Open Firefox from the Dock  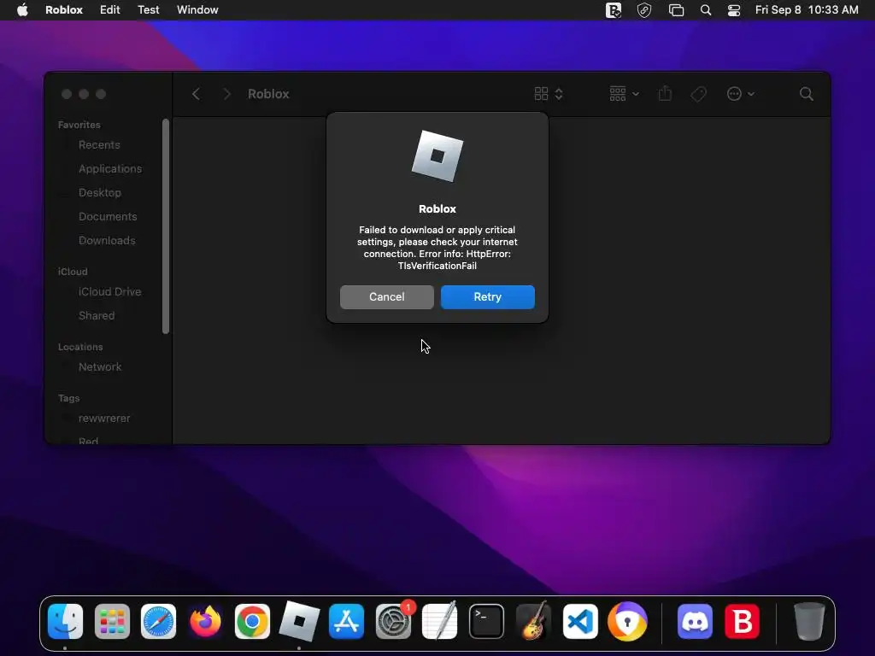point(205,622)
